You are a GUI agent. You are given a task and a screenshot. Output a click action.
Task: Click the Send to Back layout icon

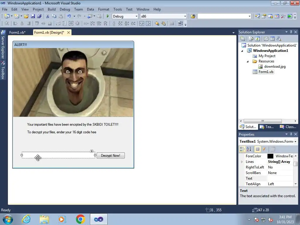click(x=163, y=23)
